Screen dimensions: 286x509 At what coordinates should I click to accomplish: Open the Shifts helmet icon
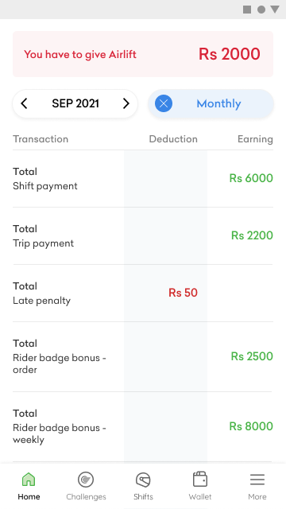pos(143,480)
